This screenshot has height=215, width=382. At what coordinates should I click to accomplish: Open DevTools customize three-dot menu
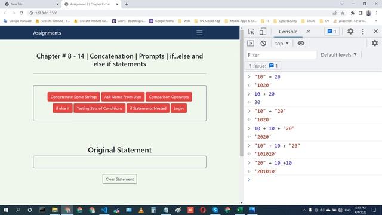pos(363,32)
